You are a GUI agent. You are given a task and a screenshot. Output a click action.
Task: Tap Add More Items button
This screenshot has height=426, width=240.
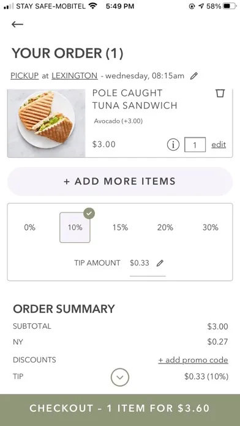120,182
